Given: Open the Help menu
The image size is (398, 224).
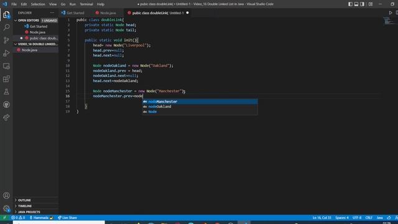Looking at the screenshot, I should point(101,4).
